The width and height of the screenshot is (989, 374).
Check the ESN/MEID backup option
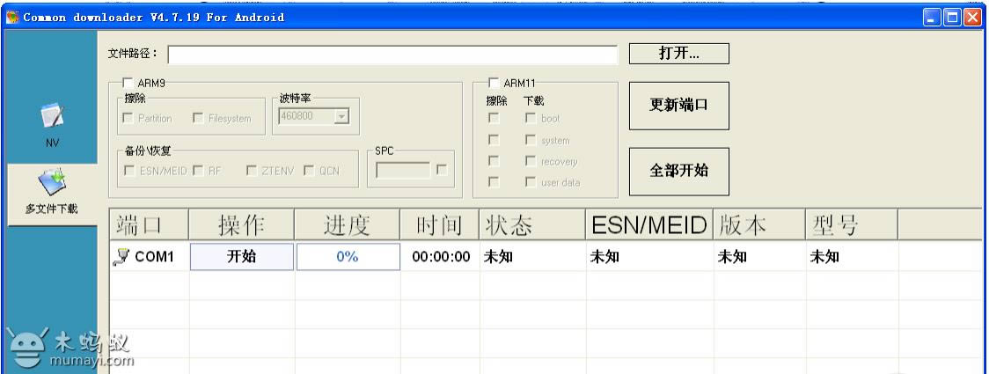[130, 170]
